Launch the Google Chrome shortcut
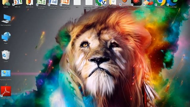 (160, 4)
